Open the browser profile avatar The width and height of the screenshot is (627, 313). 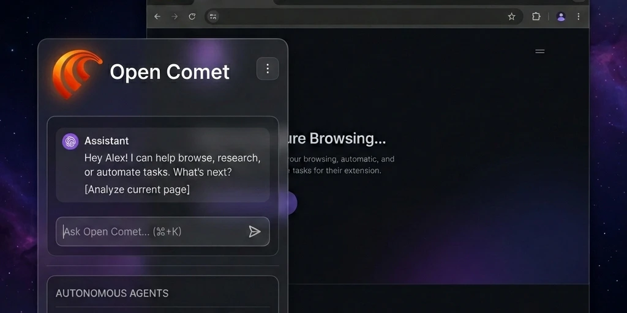point(561,17)
